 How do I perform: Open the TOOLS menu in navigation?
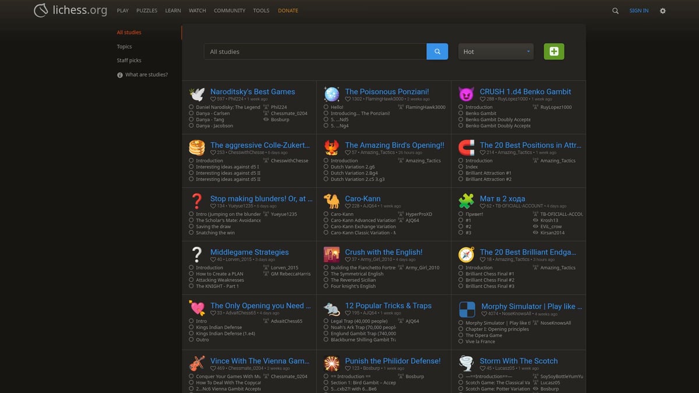(261, 10)
